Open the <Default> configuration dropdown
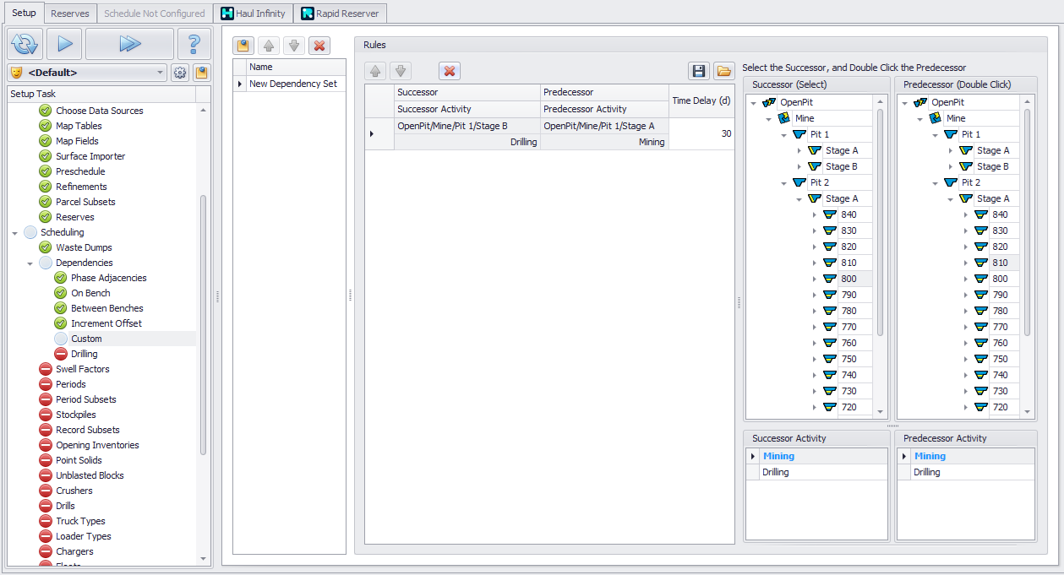Screen dimensions: 1064x575 point(161,73)
